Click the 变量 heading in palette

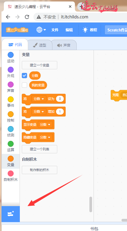(26, 55)
